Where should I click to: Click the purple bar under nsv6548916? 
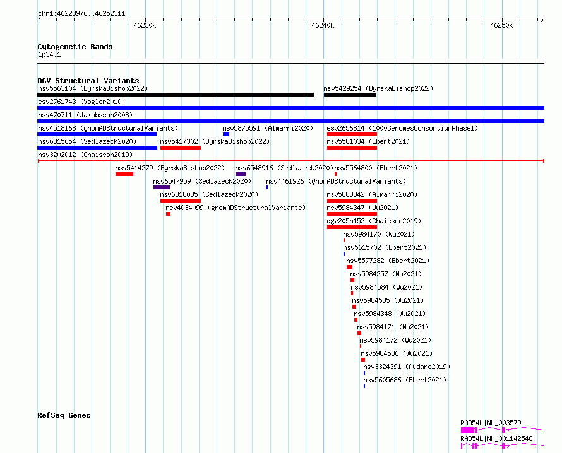(241, 174)
